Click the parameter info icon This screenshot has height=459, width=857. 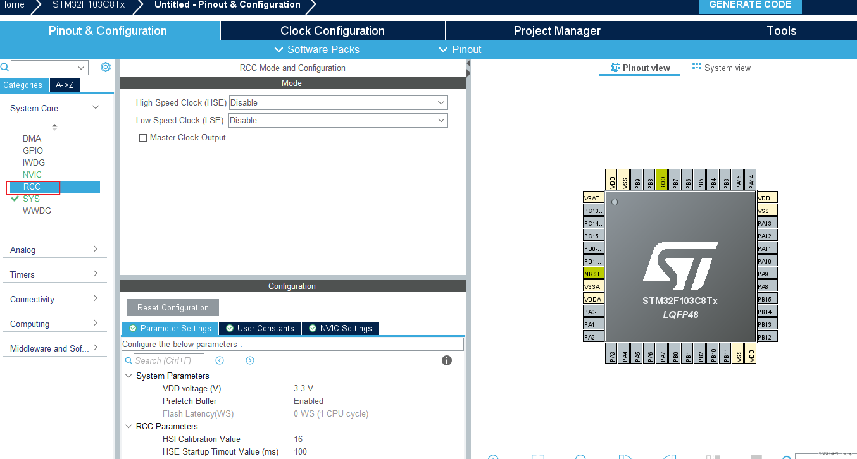(x=447, y=361)
